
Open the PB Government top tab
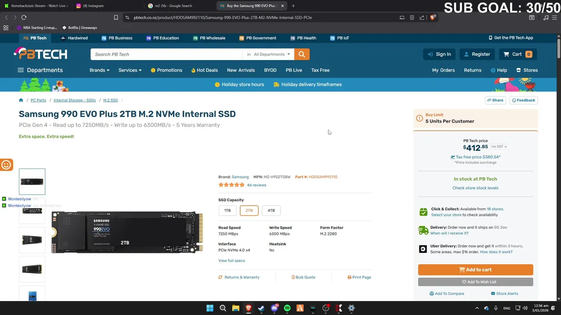point(257,38)
